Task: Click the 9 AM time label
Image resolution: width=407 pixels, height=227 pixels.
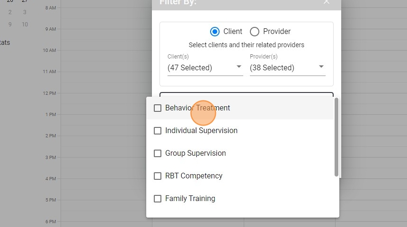Action: pos(51,29)
